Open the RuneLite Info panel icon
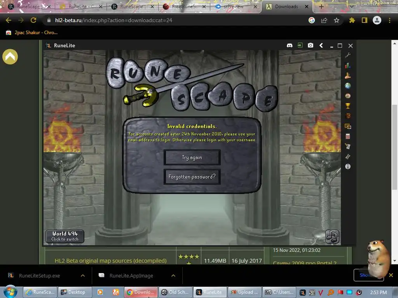This screenshot has width=398, height=298. [x=348, y=166]
